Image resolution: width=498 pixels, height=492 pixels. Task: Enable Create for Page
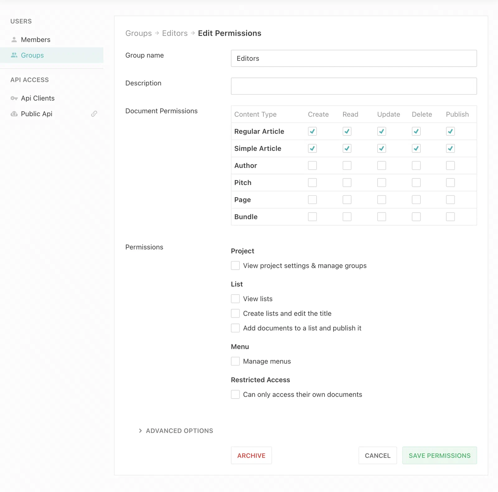click(x=312, y=200)
